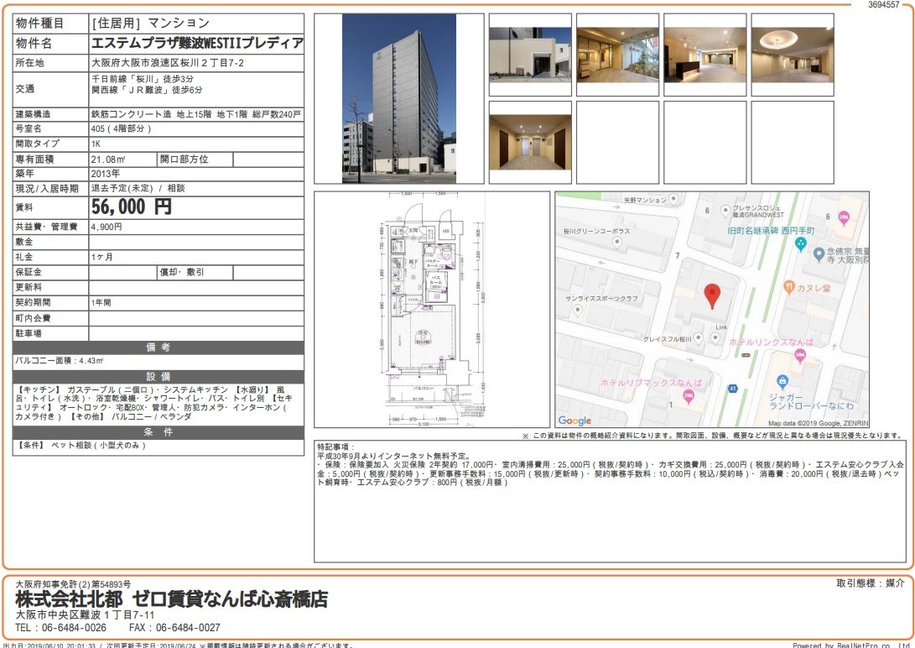Click the 設備 section header
This screenshot has width=915, height=648.
coord(159,377)
